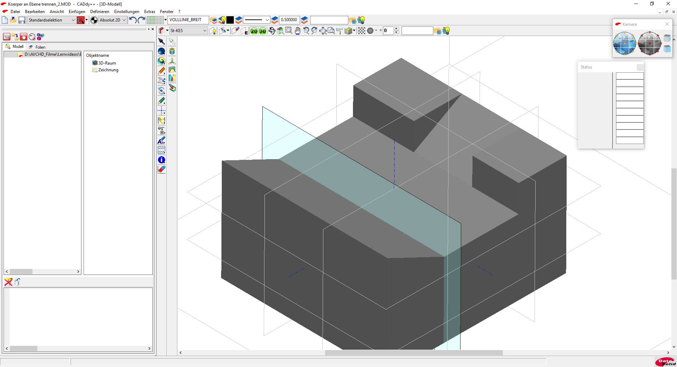Click the blue info icon in toolbox
This screenshot has width=677, height=367.
(161, 160)
